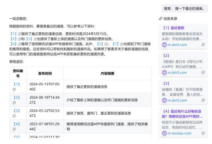The image size is (212, 144).
Task: Visit the m.dm5.com link in source card 1
Action: 177,45
